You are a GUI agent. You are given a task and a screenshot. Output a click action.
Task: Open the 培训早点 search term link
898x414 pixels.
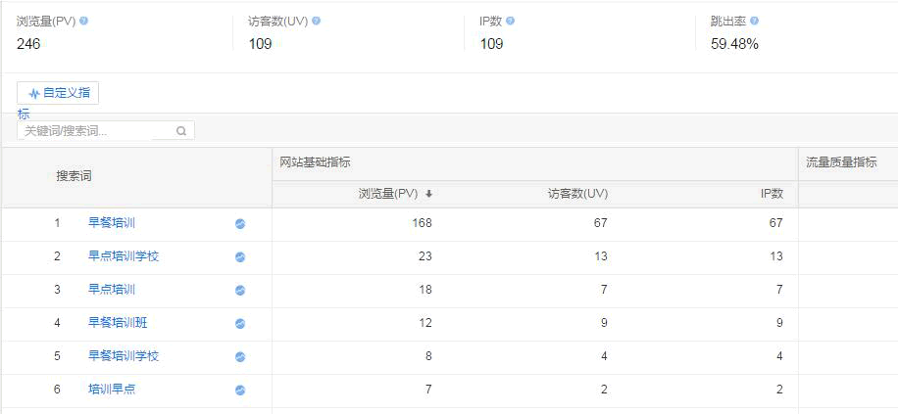pos(112,390)
